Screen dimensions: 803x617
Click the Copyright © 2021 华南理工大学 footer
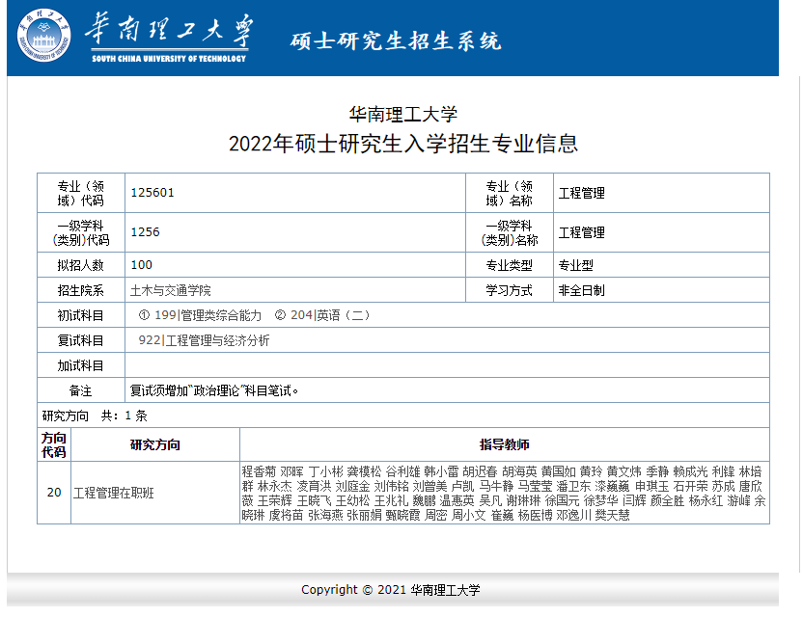click(x=391, y=590)
